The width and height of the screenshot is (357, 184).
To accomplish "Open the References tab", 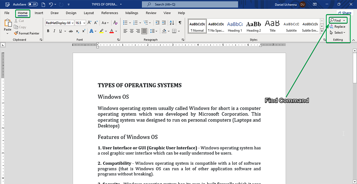I will click(x=110, y=13).
